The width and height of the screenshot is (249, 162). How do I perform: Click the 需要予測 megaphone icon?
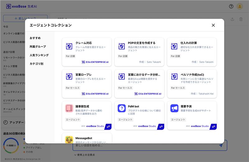pos(174,108)
